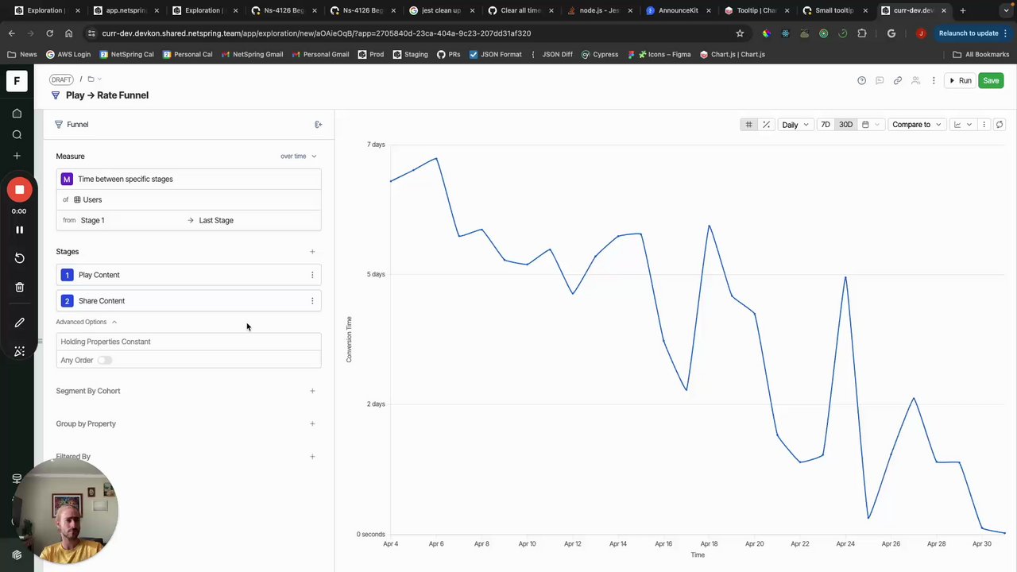Open the AnnounceKit browser tab
1017x572 pixels.
677,10
